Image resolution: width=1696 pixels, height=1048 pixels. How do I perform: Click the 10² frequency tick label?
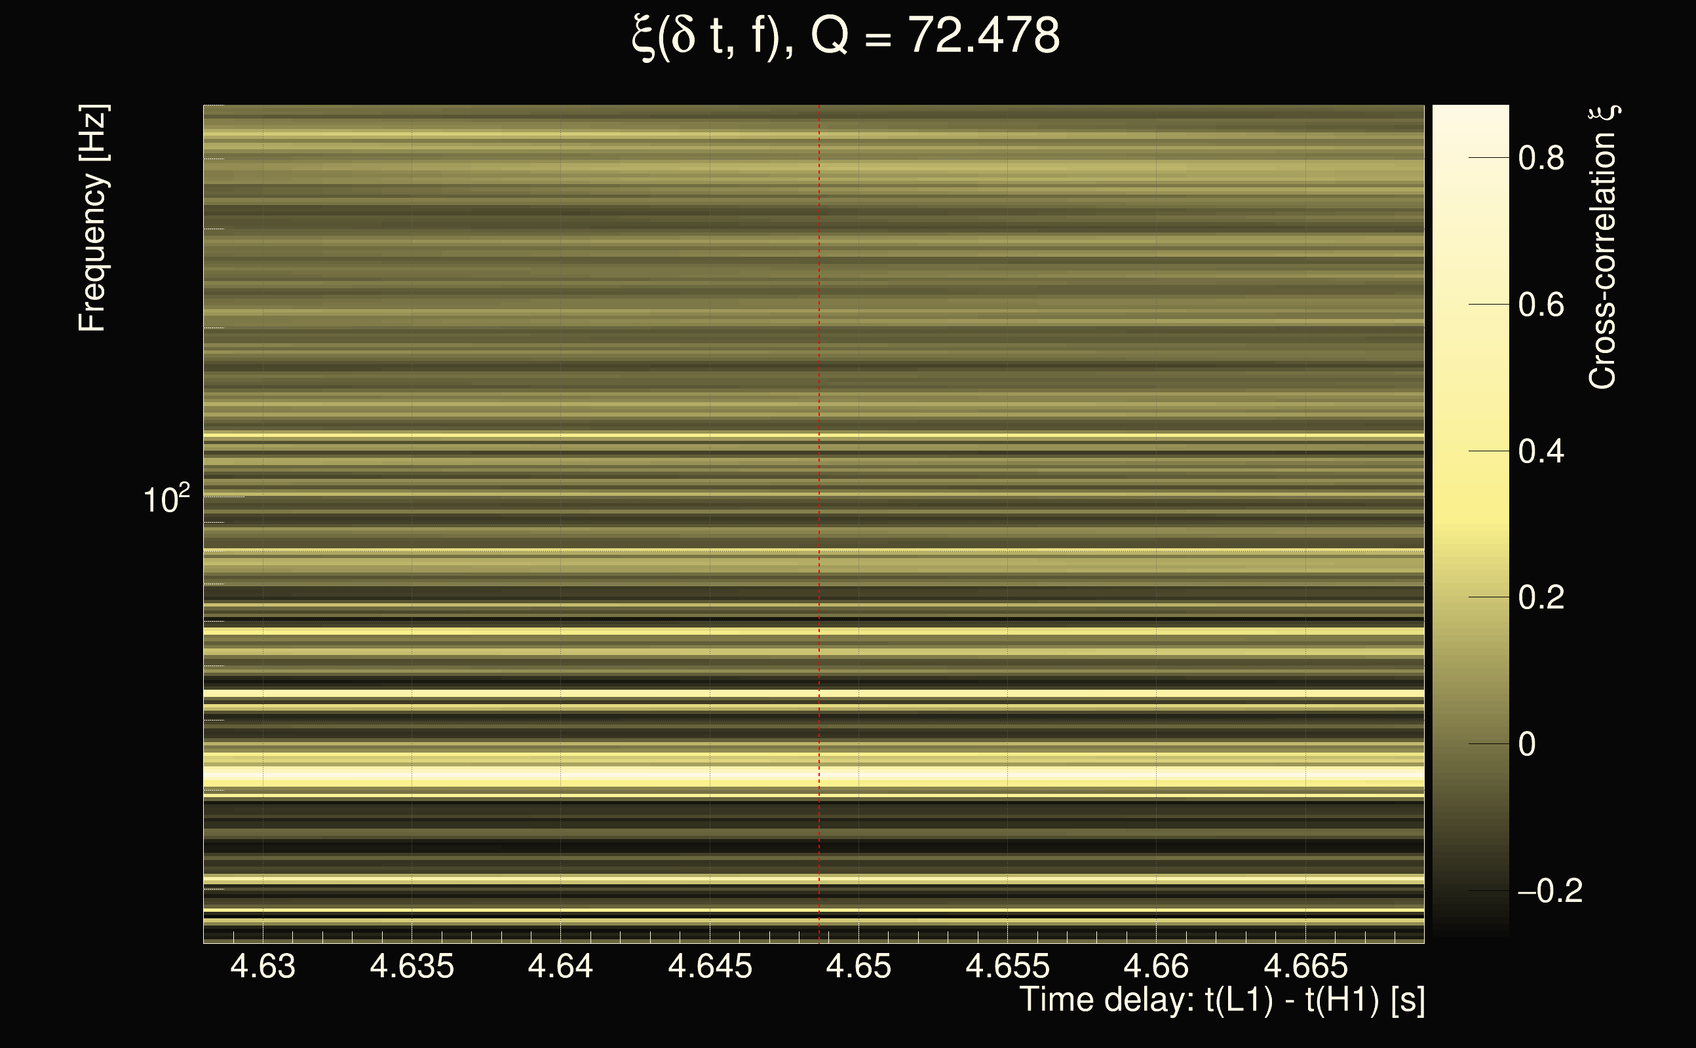(166, 499)
